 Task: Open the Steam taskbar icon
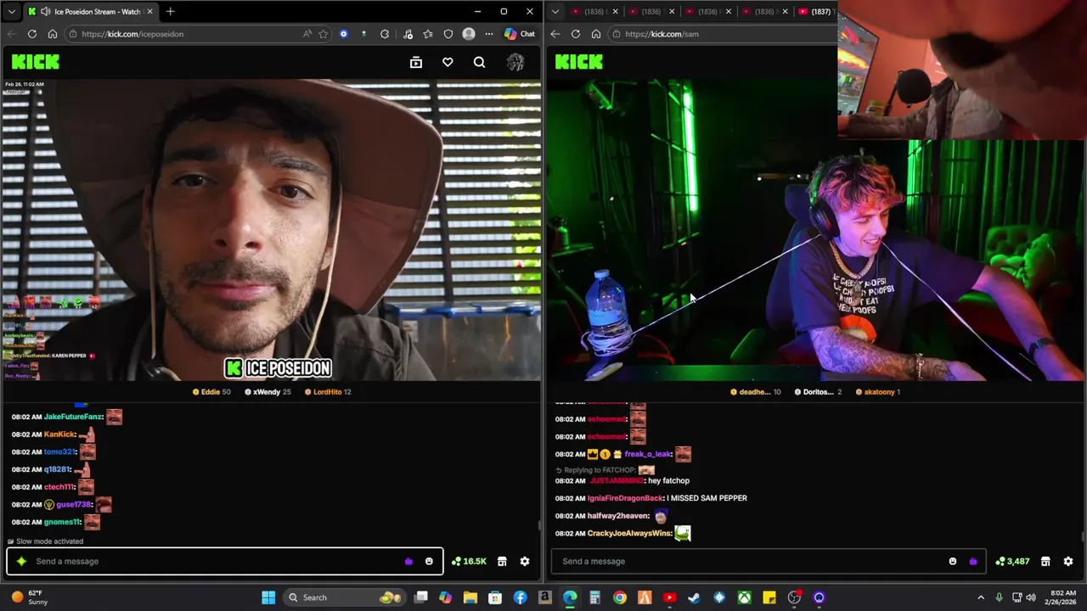(x=695, y=597)
